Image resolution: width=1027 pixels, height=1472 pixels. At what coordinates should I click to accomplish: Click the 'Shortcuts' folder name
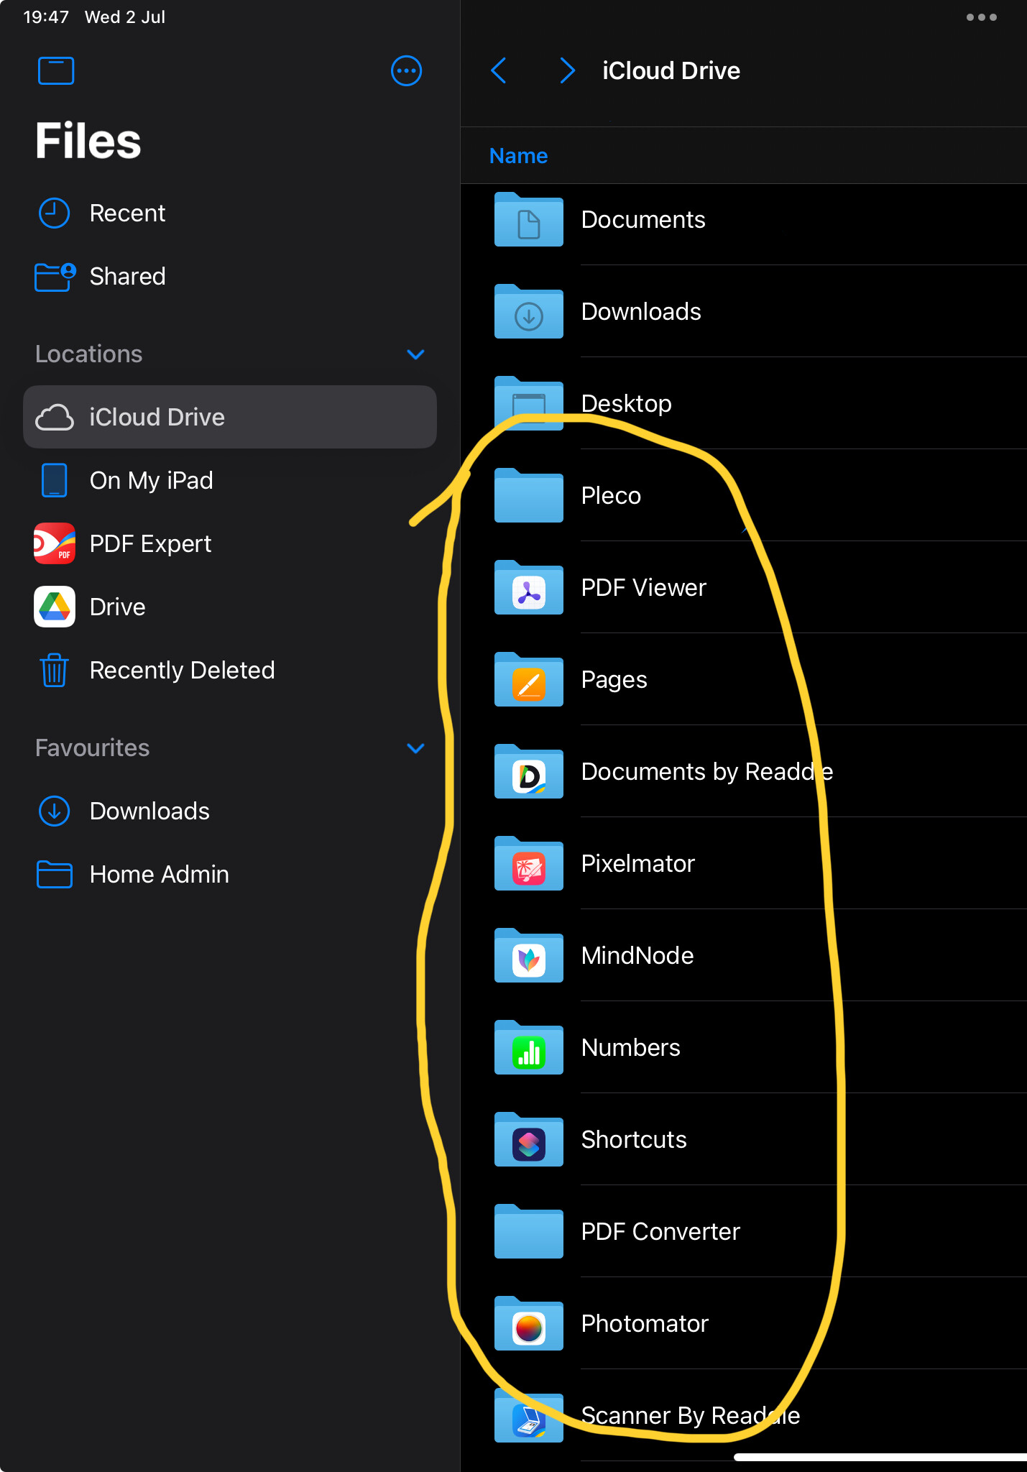pos(634,1140)
